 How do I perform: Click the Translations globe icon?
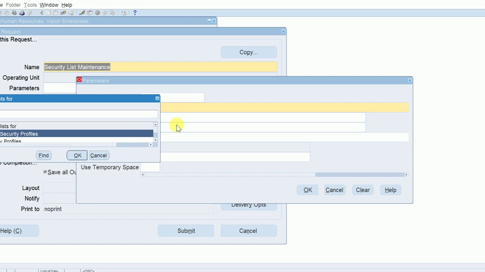tap(97, 13)
